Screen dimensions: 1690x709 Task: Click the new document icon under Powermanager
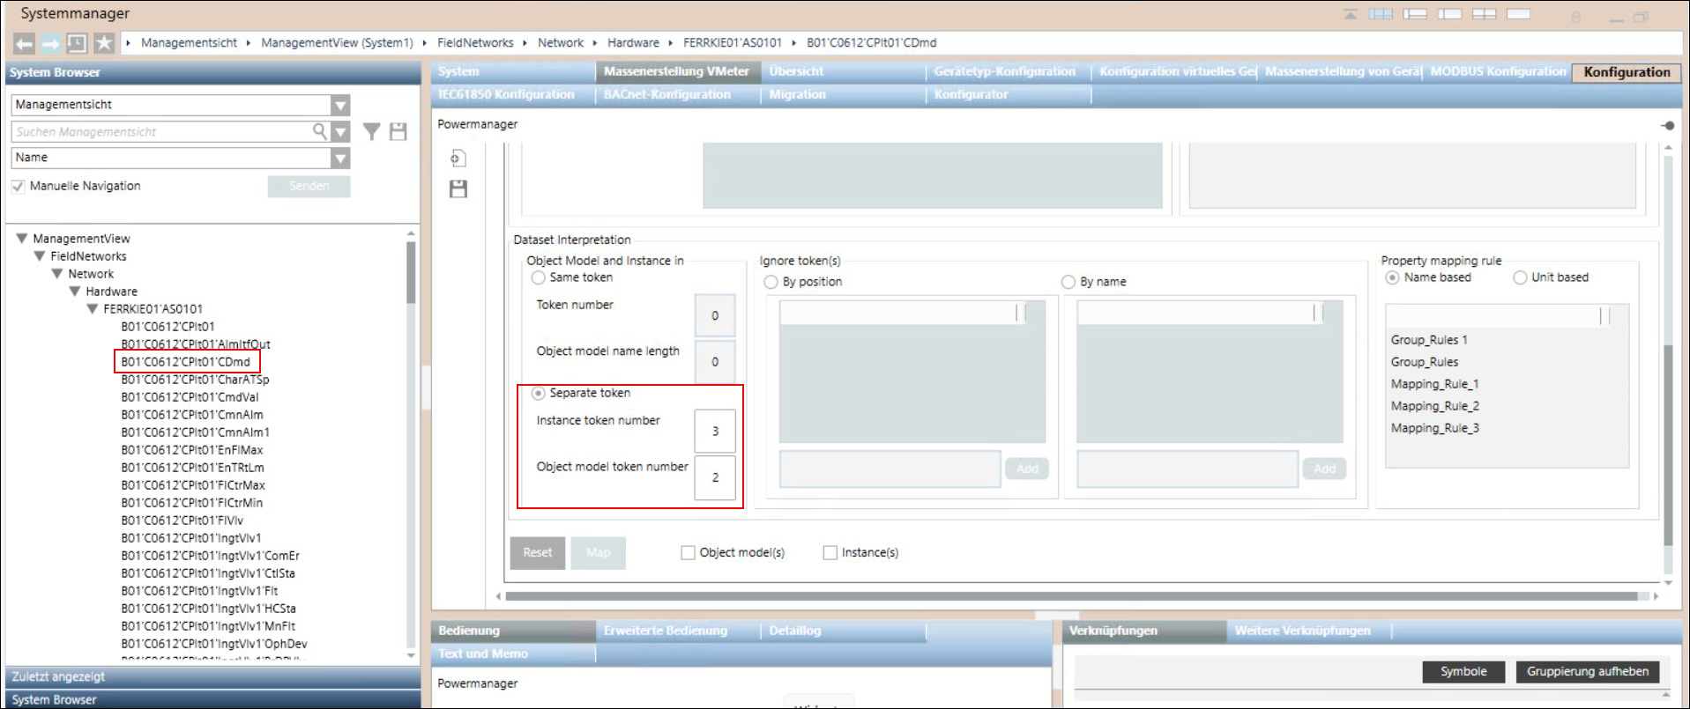coord(458,159)
